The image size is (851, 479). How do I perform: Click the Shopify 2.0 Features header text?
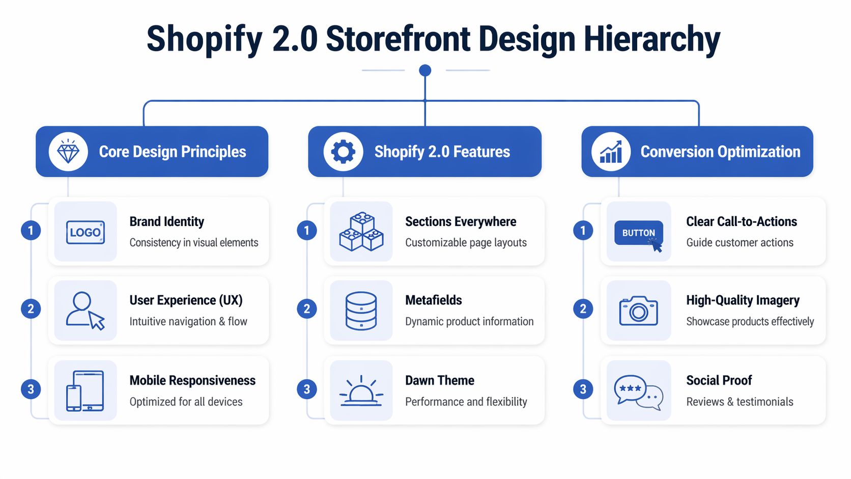tap(442, 152)
